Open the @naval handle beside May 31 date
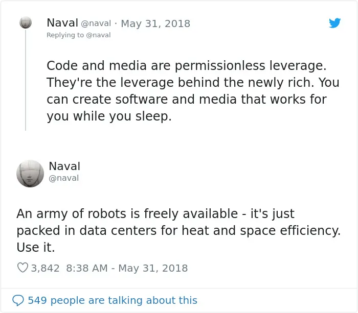The image size is (358, 313). tap(96, 23)
